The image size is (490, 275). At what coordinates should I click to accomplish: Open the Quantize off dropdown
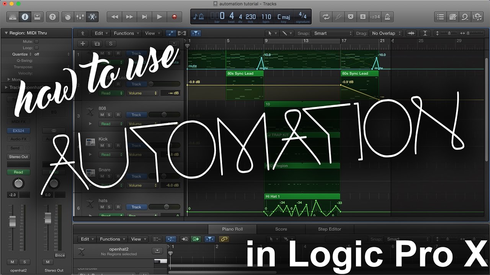pyautogui.click(x=52, y=54)
